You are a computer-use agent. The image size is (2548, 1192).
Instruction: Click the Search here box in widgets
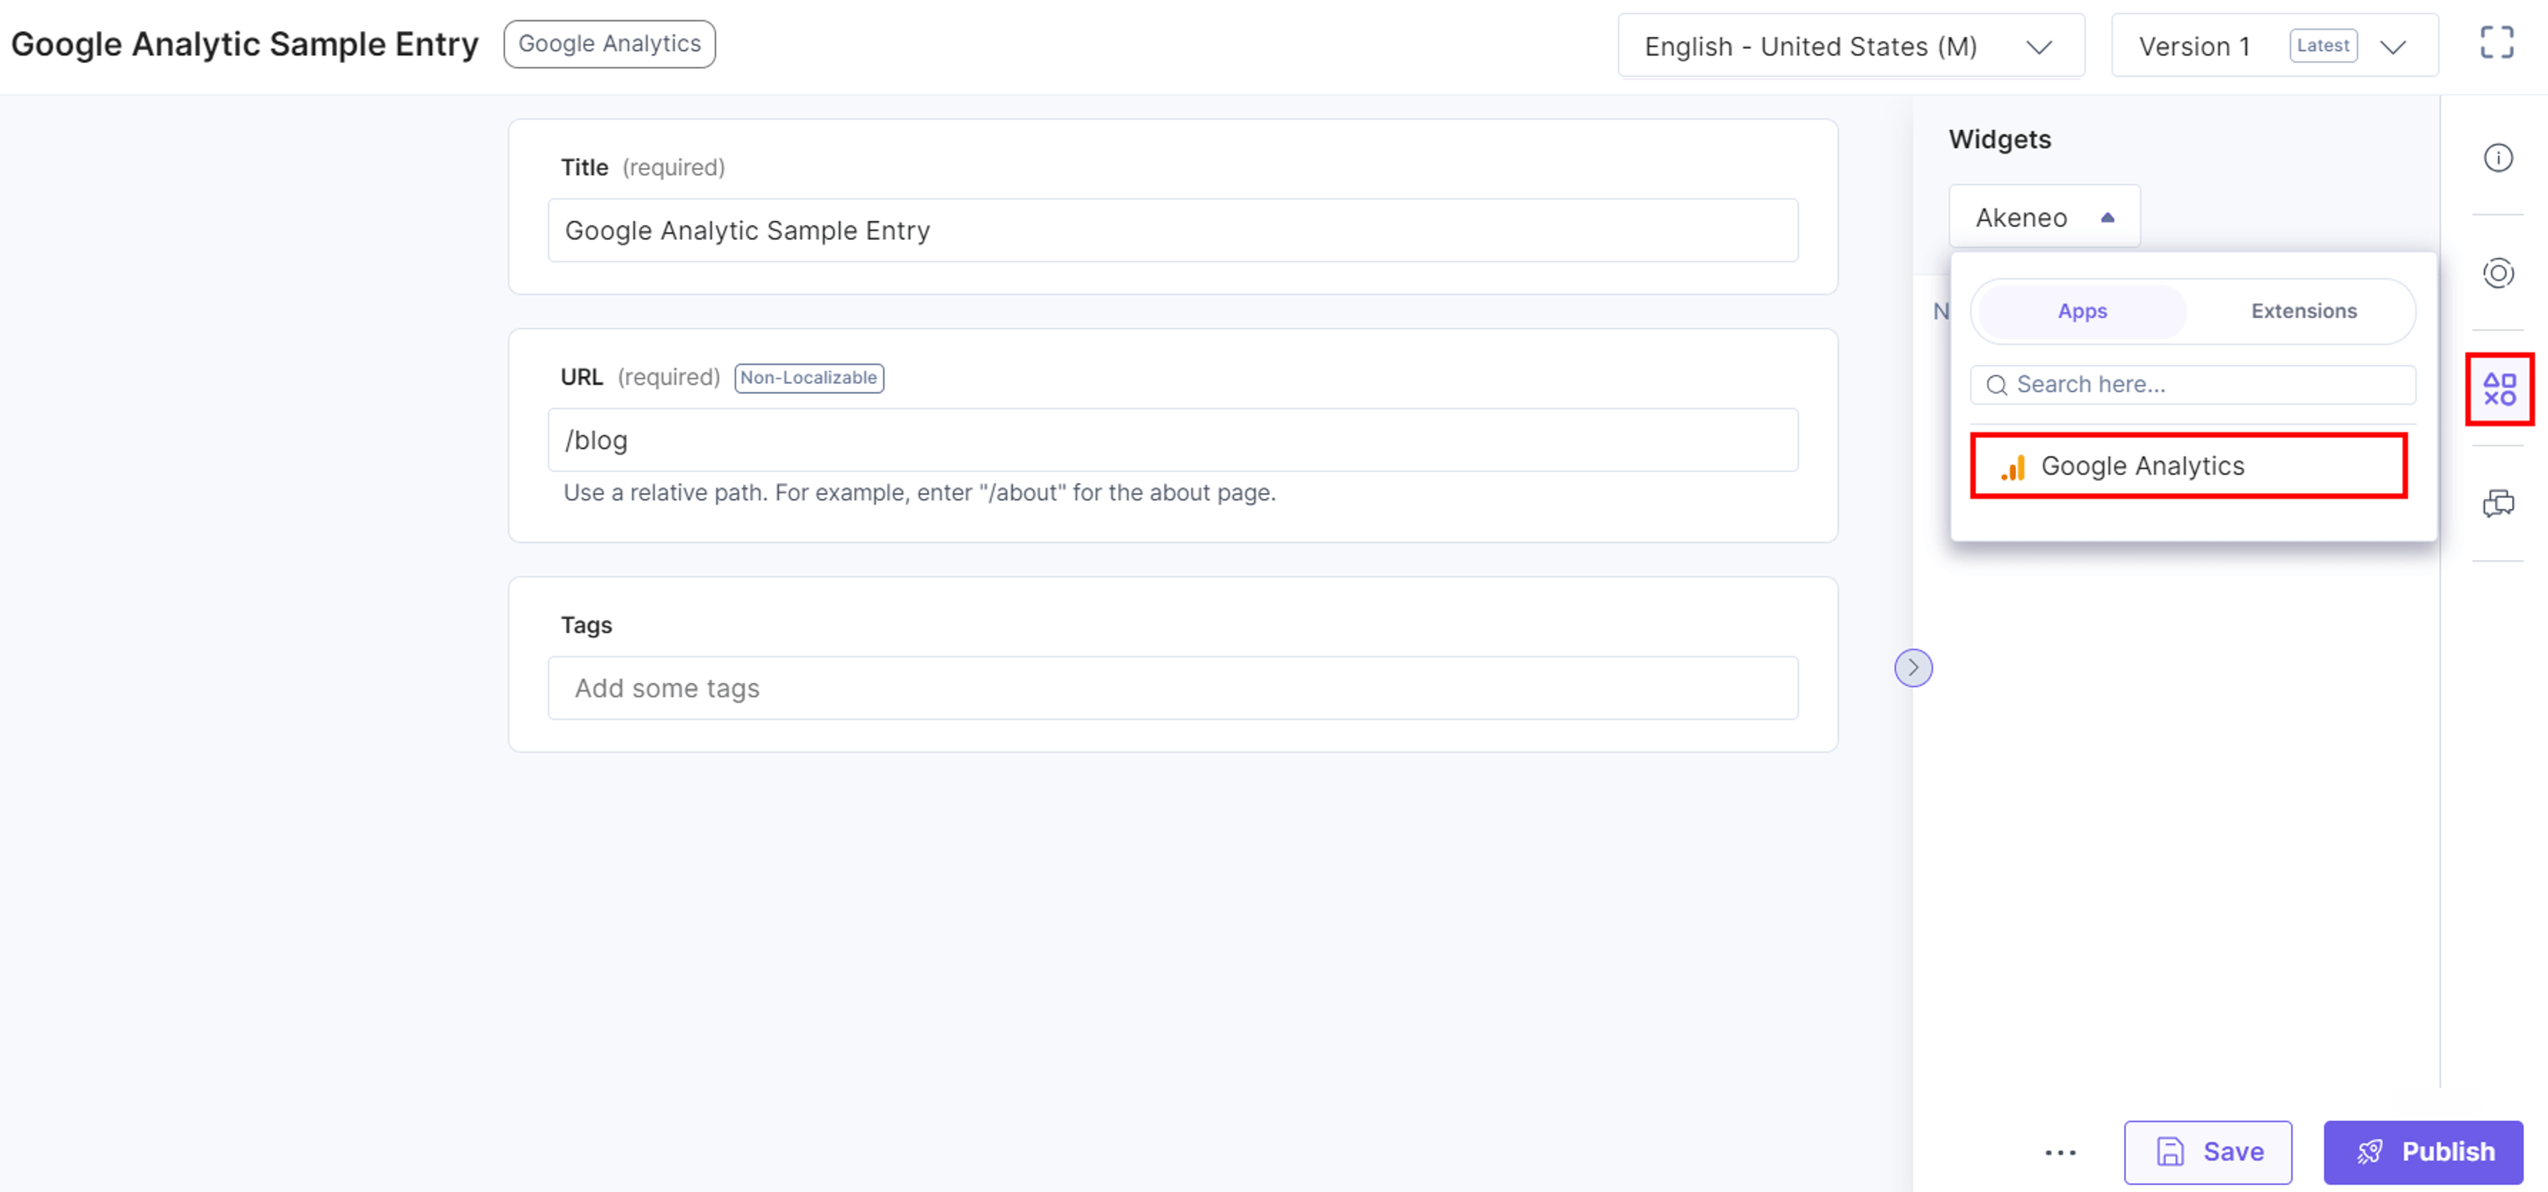pyautogui.click(x=2192, y=385)
